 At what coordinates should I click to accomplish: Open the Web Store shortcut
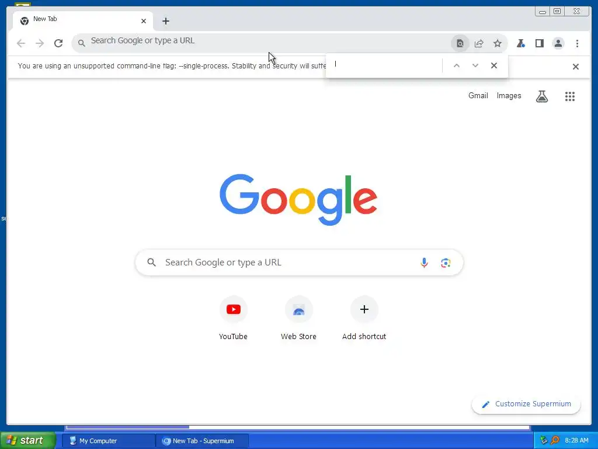click(x=298, y=318)
